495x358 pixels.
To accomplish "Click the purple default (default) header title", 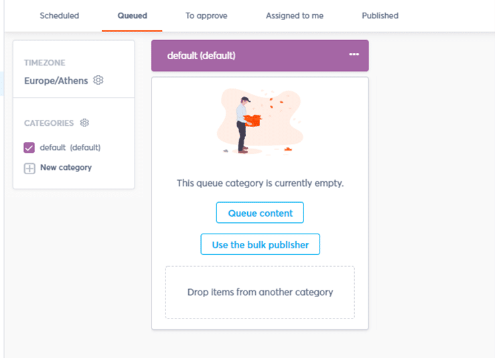I will point(201,56).
